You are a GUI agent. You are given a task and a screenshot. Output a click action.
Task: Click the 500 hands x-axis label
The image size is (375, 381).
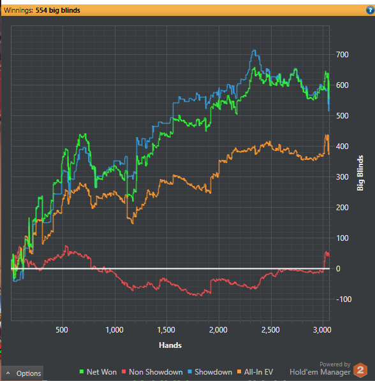click(x=61, y=330)
